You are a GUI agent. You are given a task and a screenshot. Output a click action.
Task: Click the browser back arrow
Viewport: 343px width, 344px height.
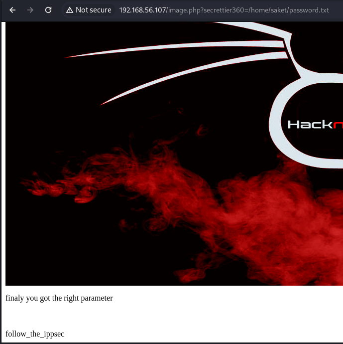(12, 10)
